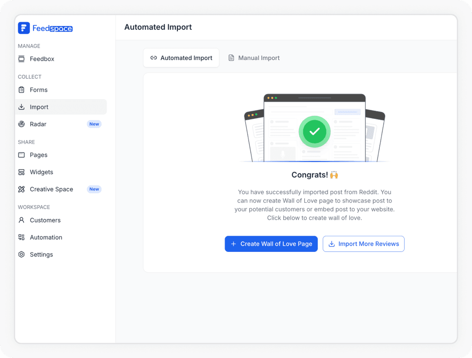Click the Pages window icon
The width and height of the screenshot is (472, 358).
[21, 155]
